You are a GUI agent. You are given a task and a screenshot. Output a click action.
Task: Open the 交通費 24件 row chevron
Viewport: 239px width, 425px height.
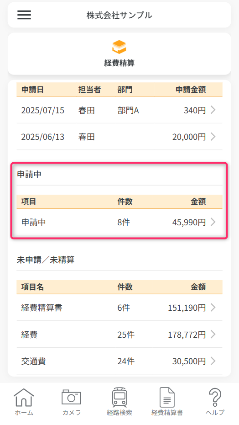coord(213,361)
